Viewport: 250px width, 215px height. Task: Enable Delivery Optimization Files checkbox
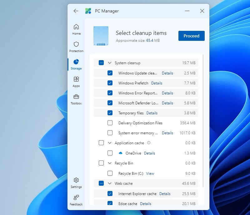[x=110, y=123]
